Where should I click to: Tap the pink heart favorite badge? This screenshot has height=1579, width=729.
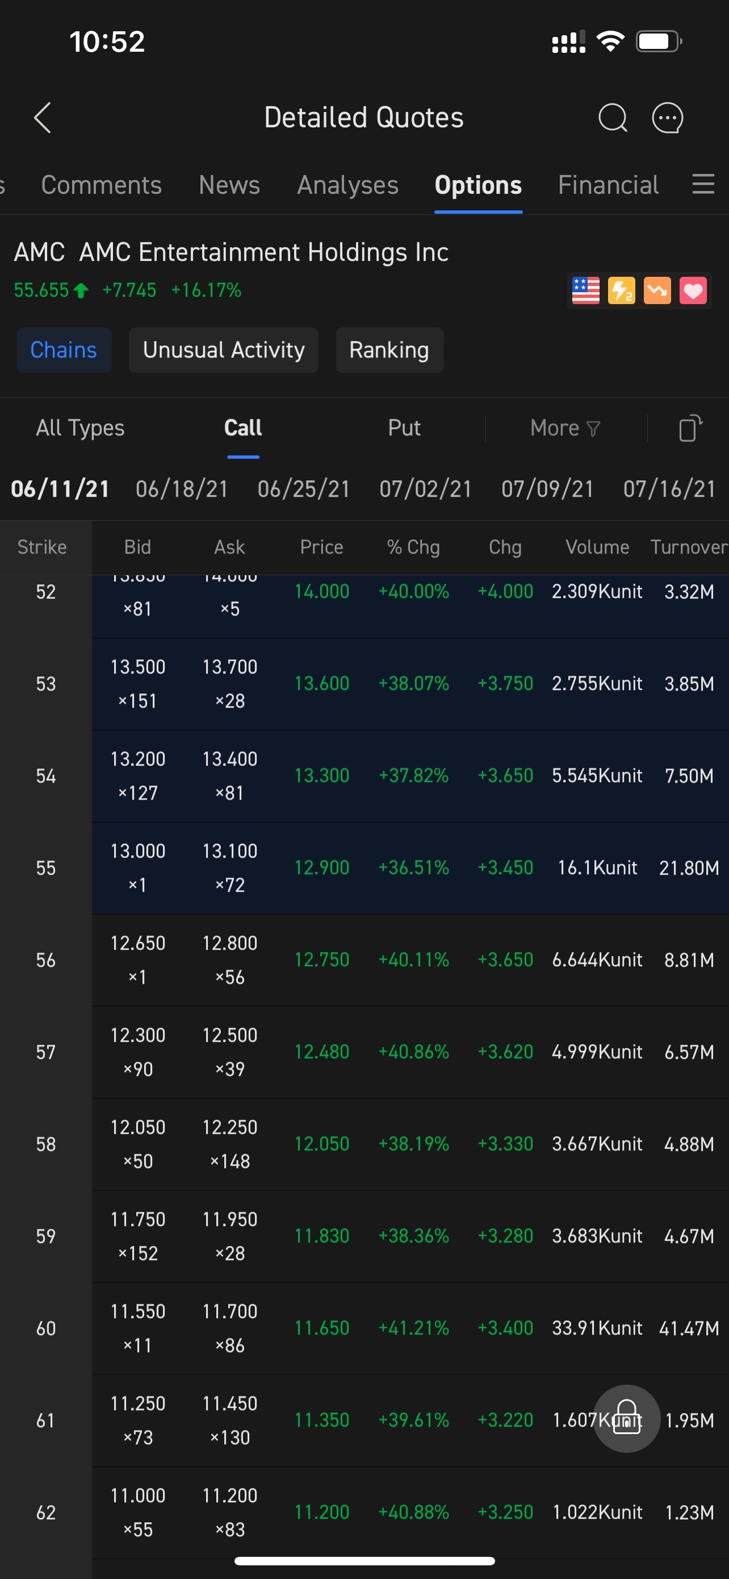693,290
